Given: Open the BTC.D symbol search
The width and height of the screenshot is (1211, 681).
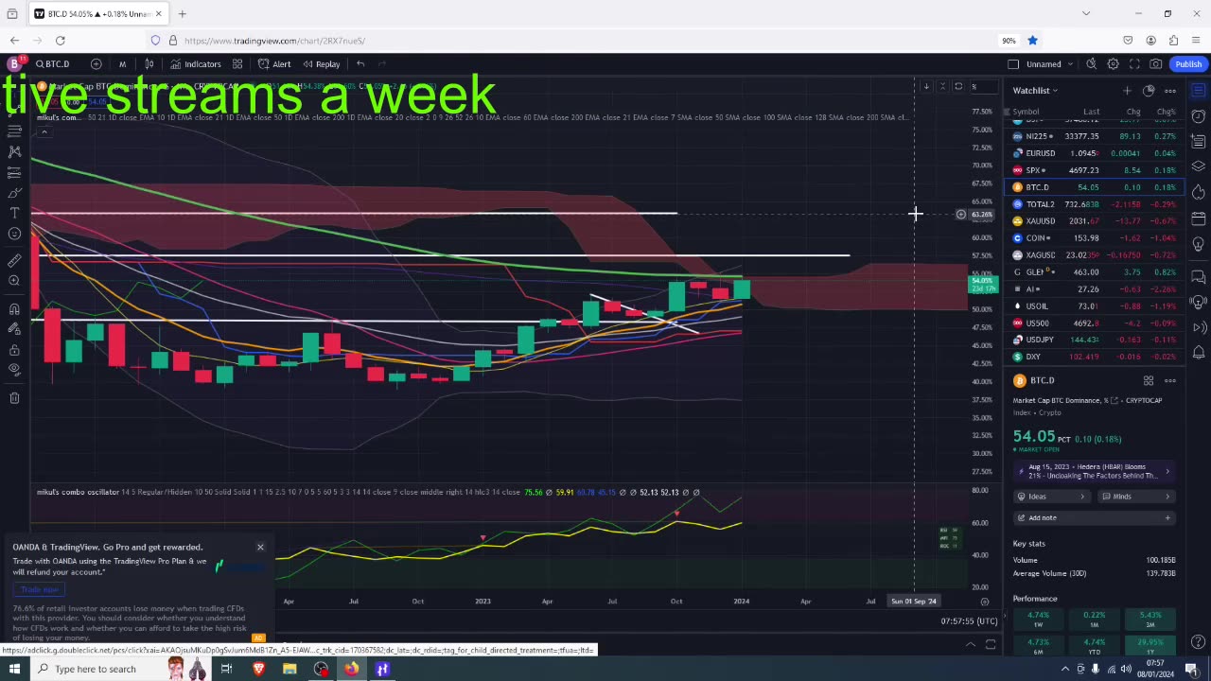Looking at the screenshot, I should coord(54,63).
